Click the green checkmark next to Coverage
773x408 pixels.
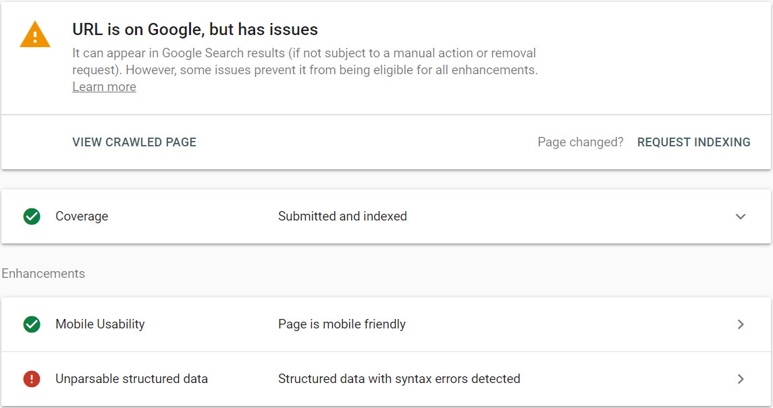[x=32, y=216]
